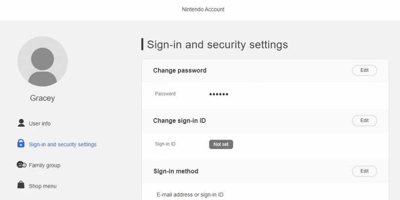Select Sign-in and security settings in sidebar
This screenshot has height=200, width=400.
[62, 145]
